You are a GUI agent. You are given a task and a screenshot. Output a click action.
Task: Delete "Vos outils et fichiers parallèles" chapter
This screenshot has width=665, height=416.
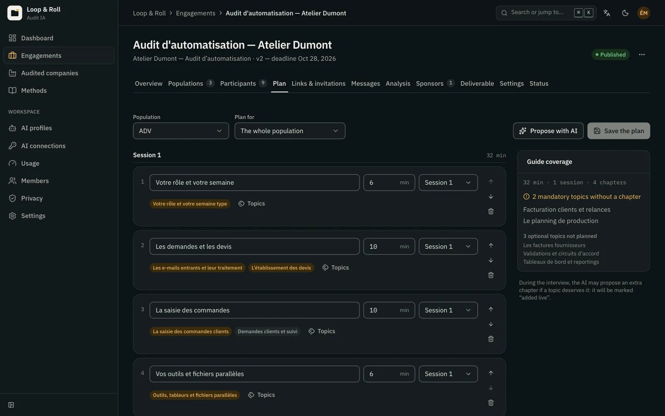point(491,403)
